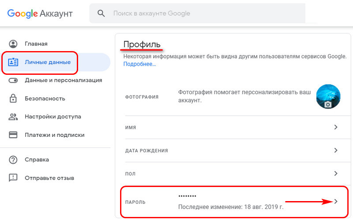The height and width of the screenshot is (220, 353).
Task: Click the Справка question mark icon
Action: tap(13, 160)
